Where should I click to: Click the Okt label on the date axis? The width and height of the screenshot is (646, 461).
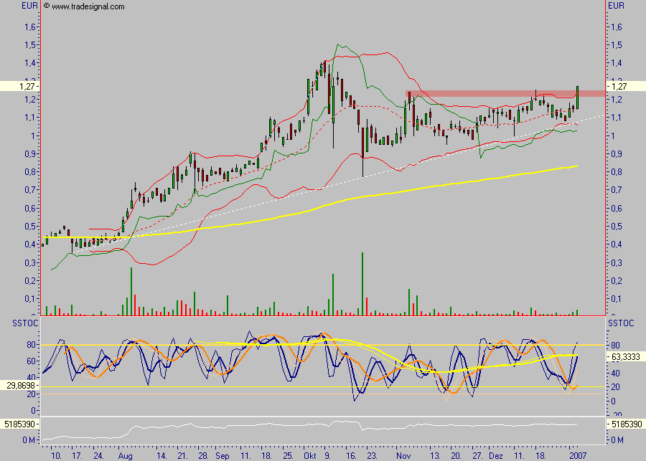310,455
